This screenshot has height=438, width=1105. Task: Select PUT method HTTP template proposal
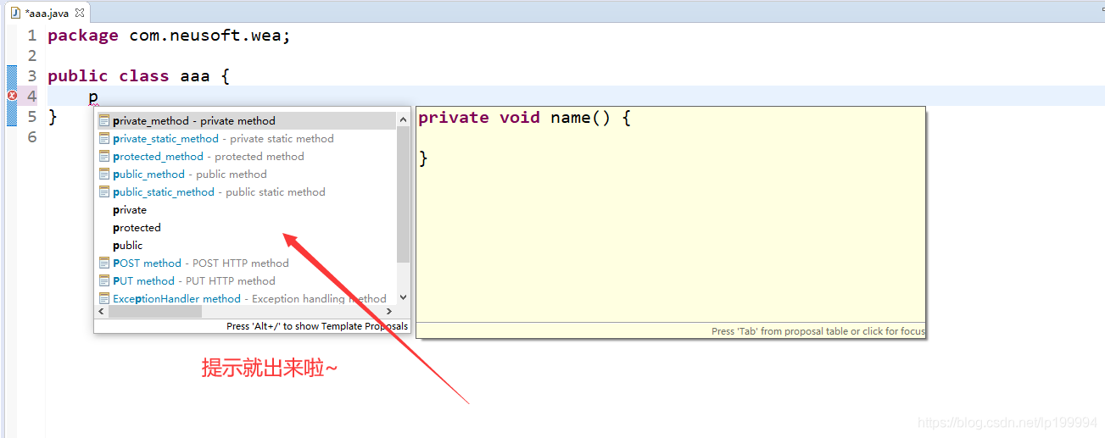pyautogui.click(x=246, y=280)
